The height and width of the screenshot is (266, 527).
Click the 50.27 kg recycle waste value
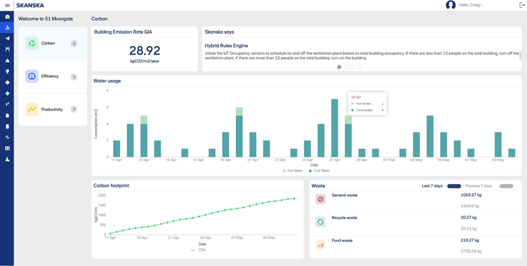pyautogui.click(x=469, y=218)
